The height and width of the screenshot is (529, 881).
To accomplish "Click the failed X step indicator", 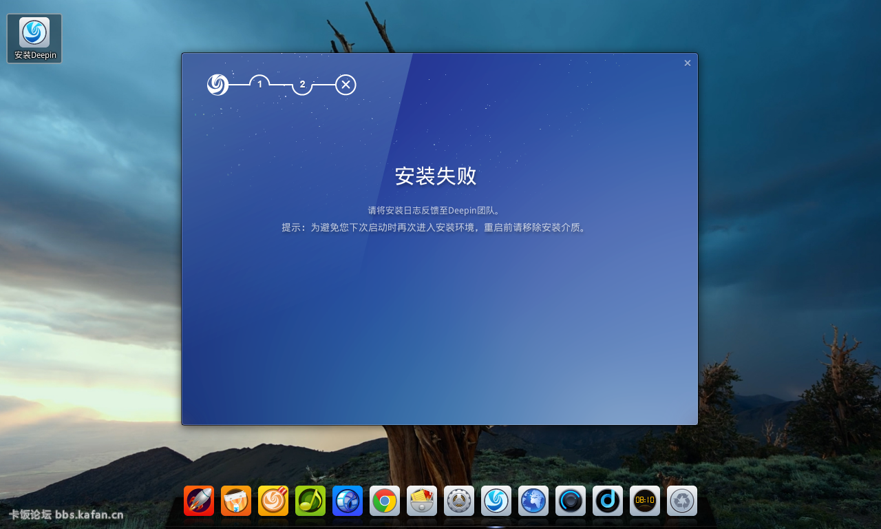I will click(x=346, y=85).
